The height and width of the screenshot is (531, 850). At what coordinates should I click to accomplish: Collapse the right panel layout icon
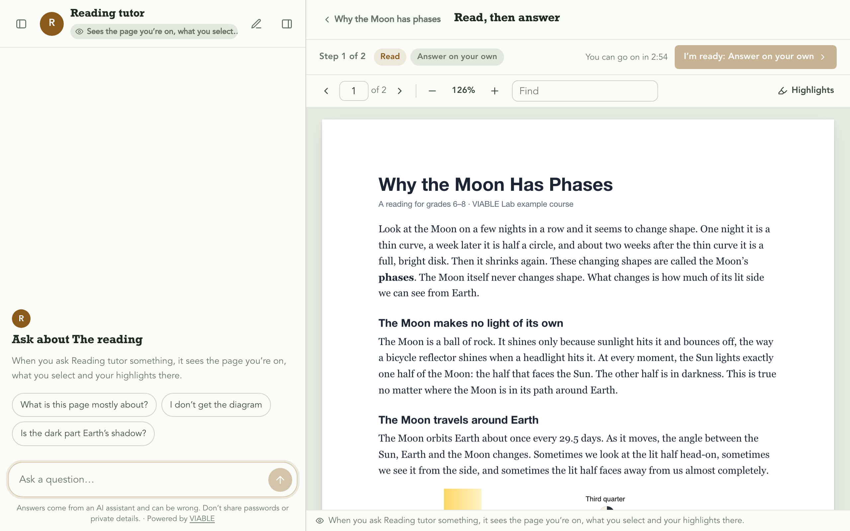(x=287, y=24)
